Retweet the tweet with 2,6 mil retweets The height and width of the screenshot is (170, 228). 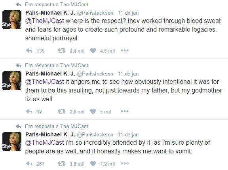pos(62,111)
